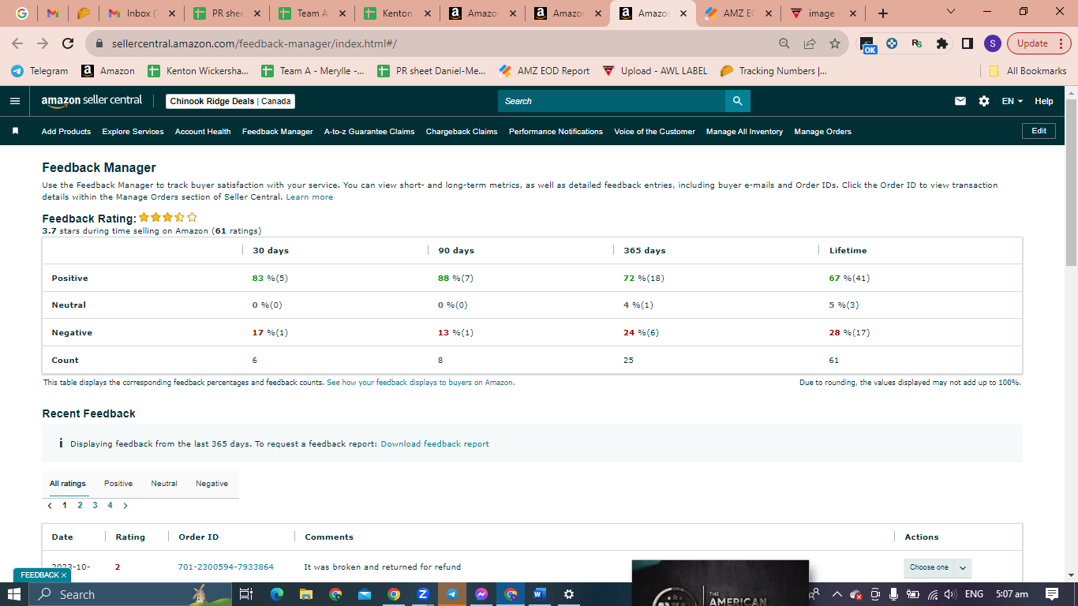This screenshot has width=1078, height=606.
Task: Click the Learn more link
Action: 309,197
